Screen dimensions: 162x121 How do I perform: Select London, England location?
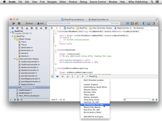click(x=95, y=84)
